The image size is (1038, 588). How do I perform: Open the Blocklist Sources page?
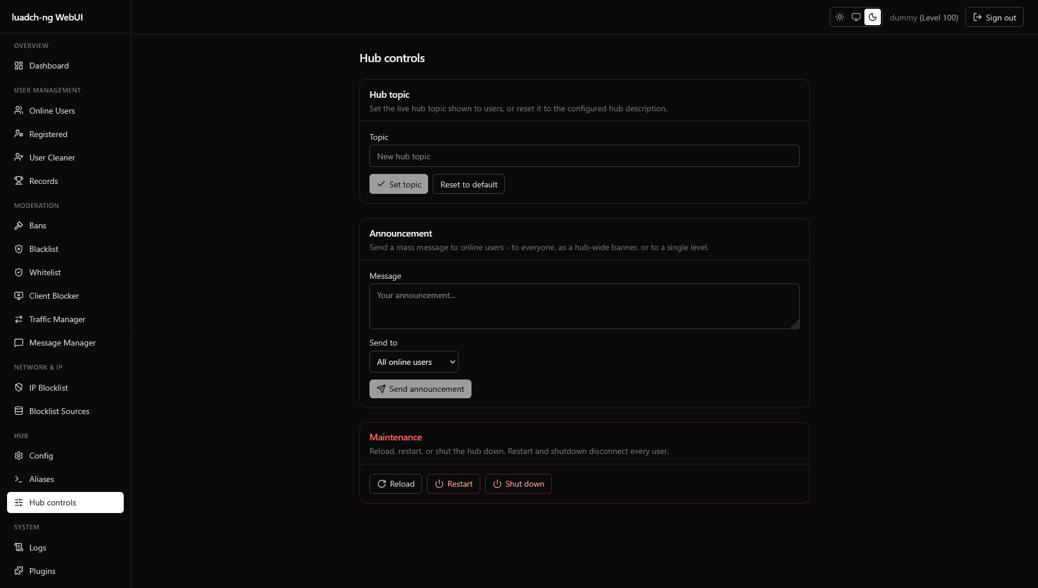[65, 411]
